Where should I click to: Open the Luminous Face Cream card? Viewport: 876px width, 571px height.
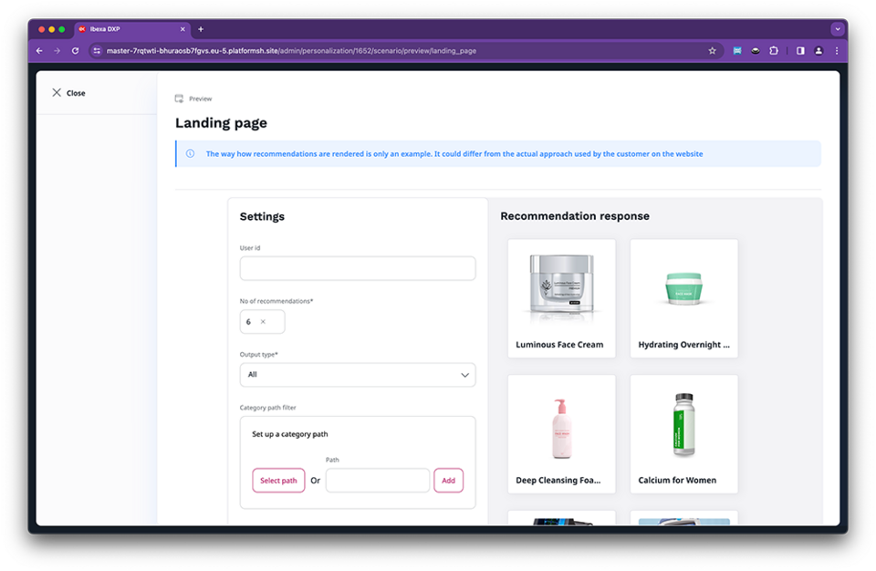click(x=561, y=298)
